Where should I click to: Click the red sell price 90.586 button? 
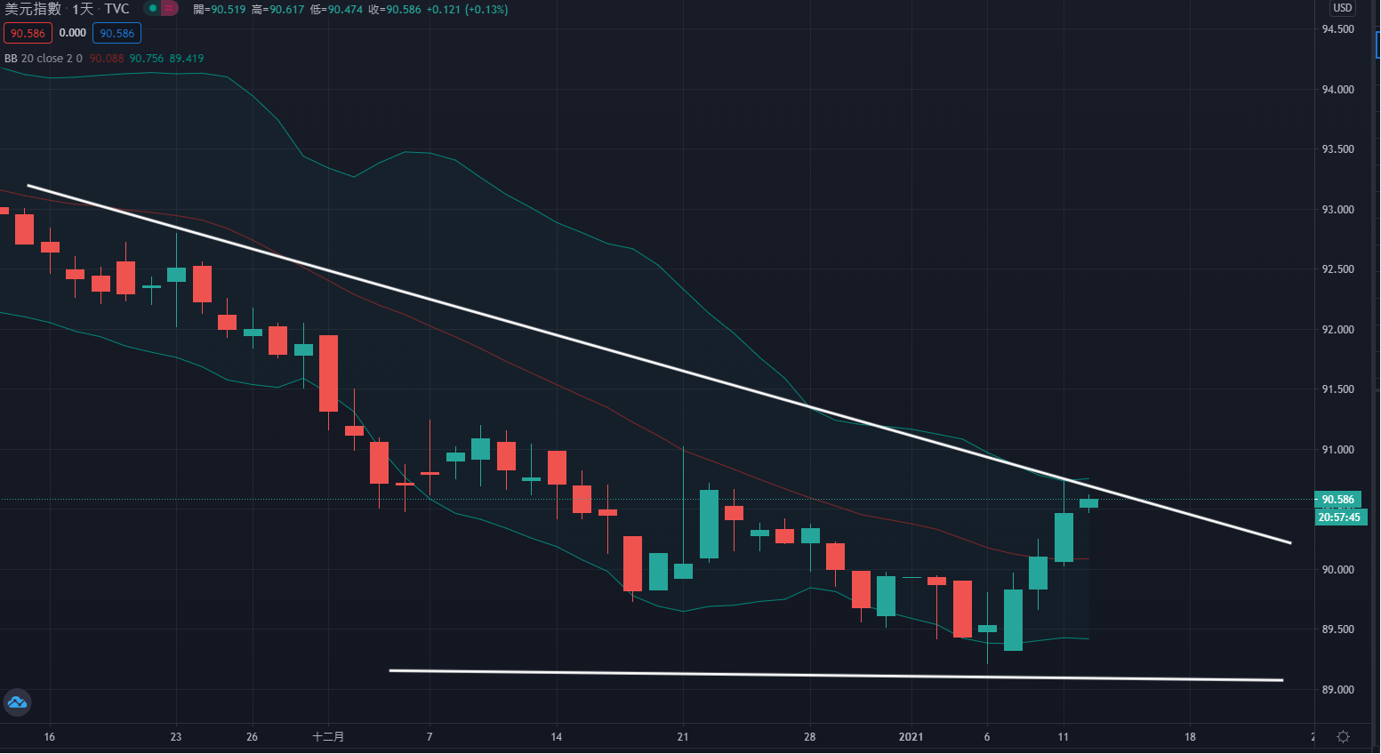point(28,33)
